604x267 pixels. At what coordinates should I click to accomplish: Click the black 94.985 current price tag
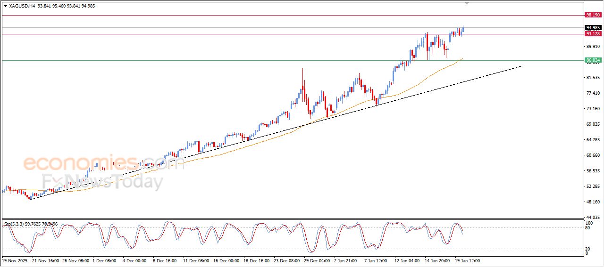pyautogui.click(x=593, y=28)
